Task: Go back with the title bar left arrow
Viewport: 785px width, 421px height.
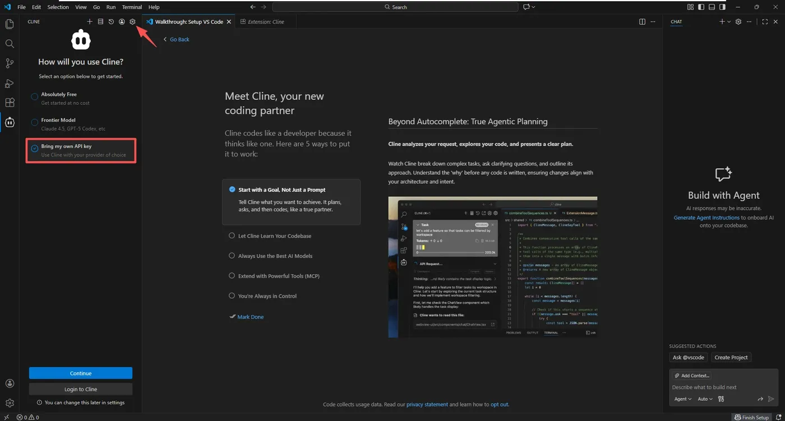Action: coord(253,7)
